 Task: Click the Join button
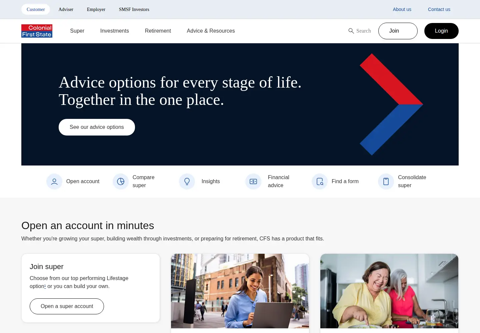coord(398,31)
